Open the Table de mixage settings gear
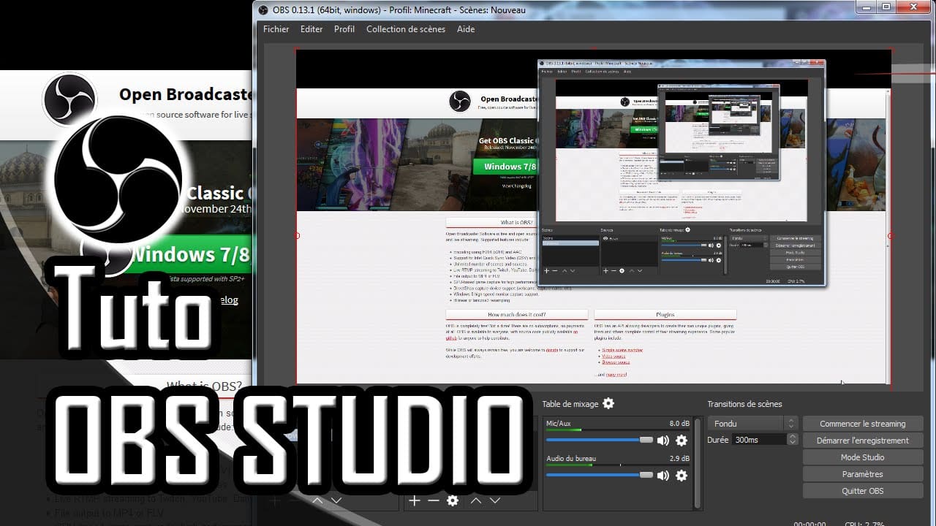This screenshot has width=936, height=526. tap(608, 404)
